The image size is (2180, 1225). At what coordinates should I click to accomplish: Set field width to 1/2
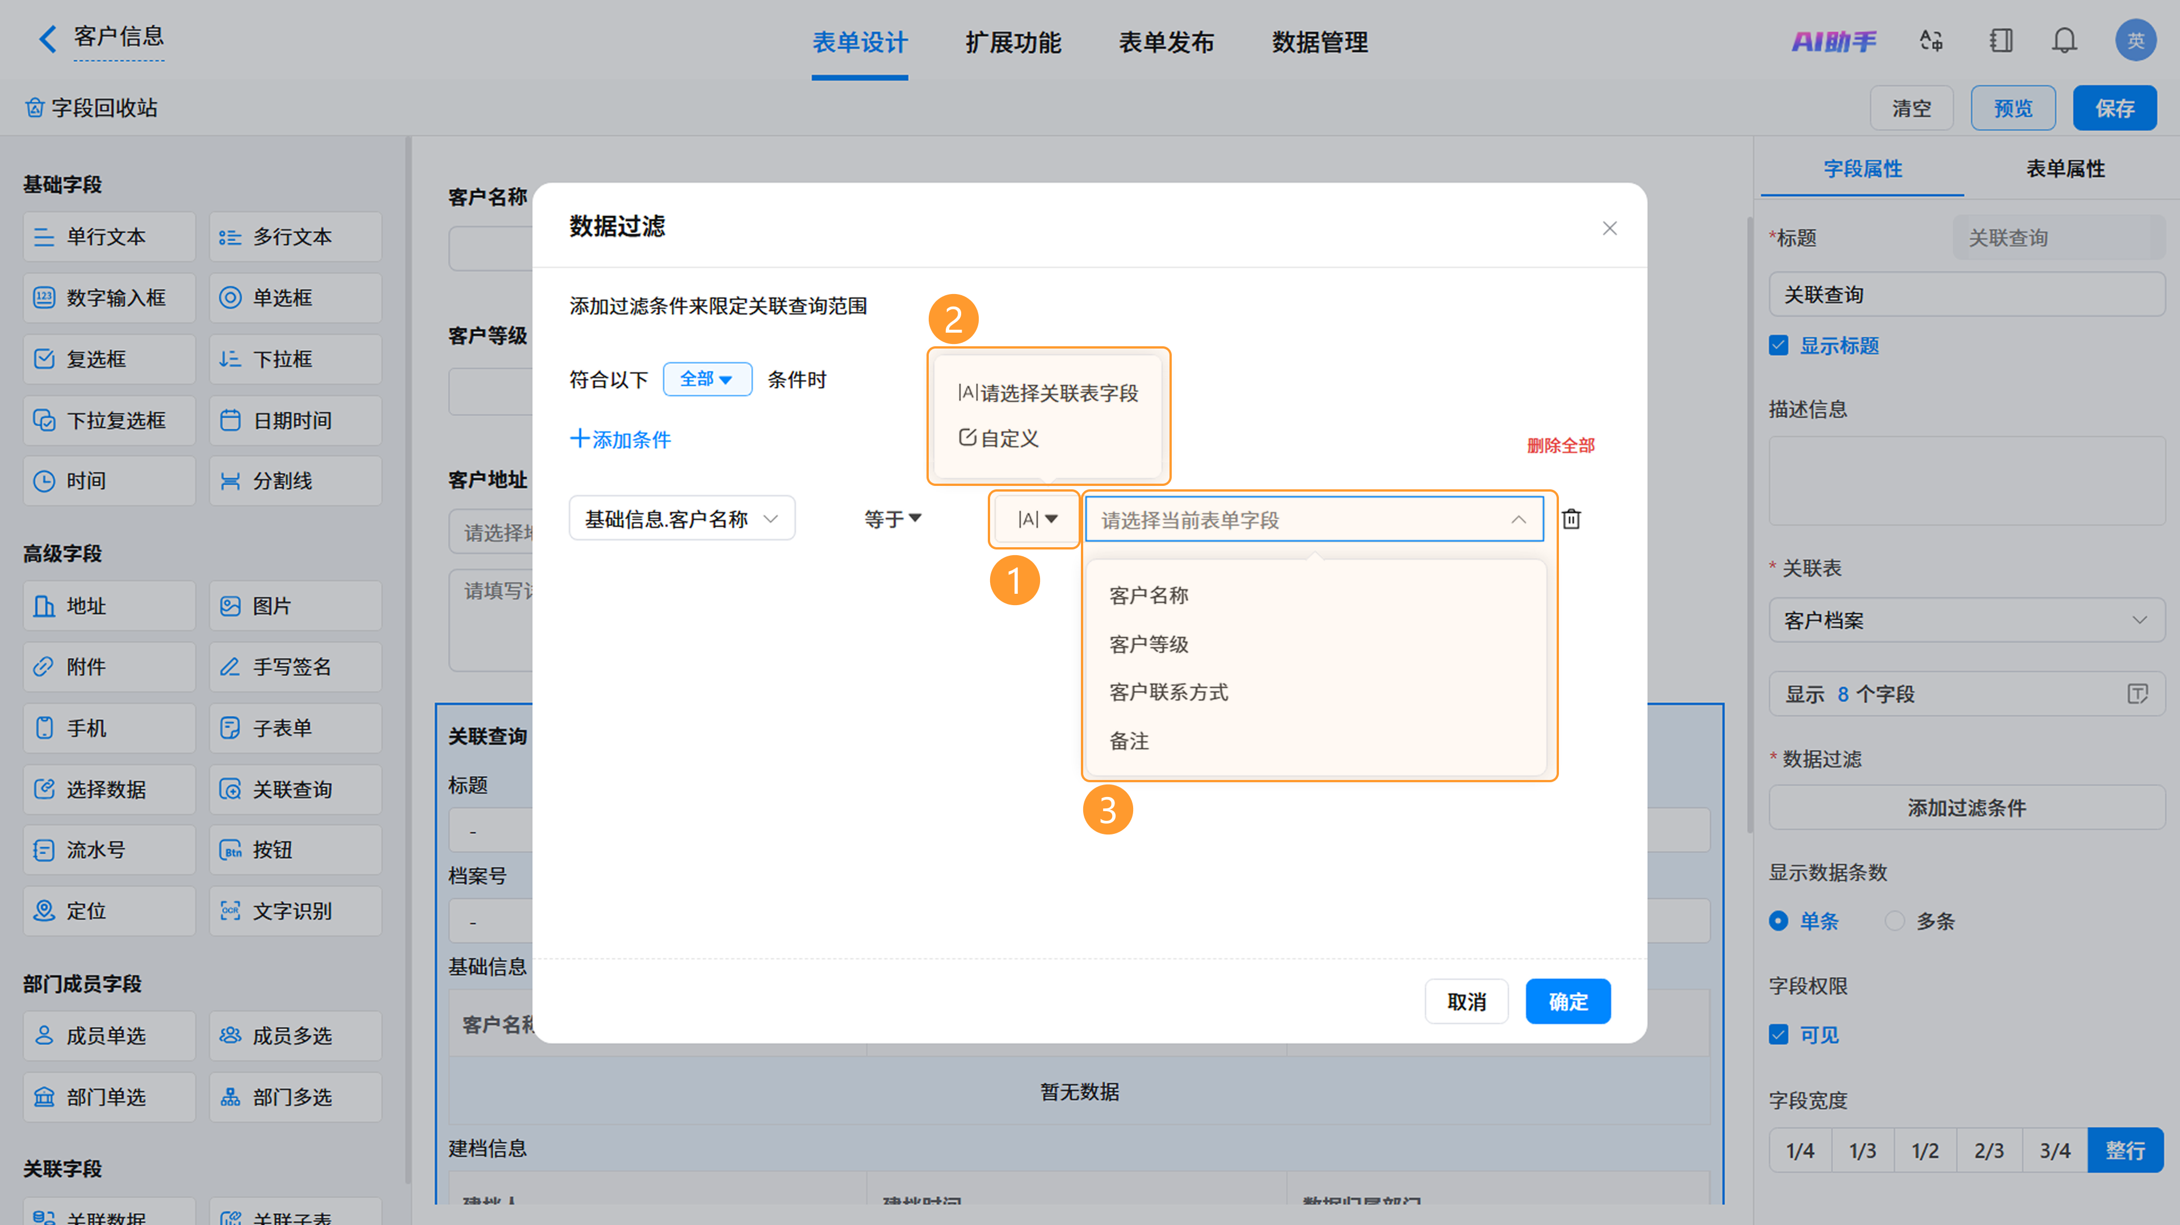[x=1925, y=1151]
